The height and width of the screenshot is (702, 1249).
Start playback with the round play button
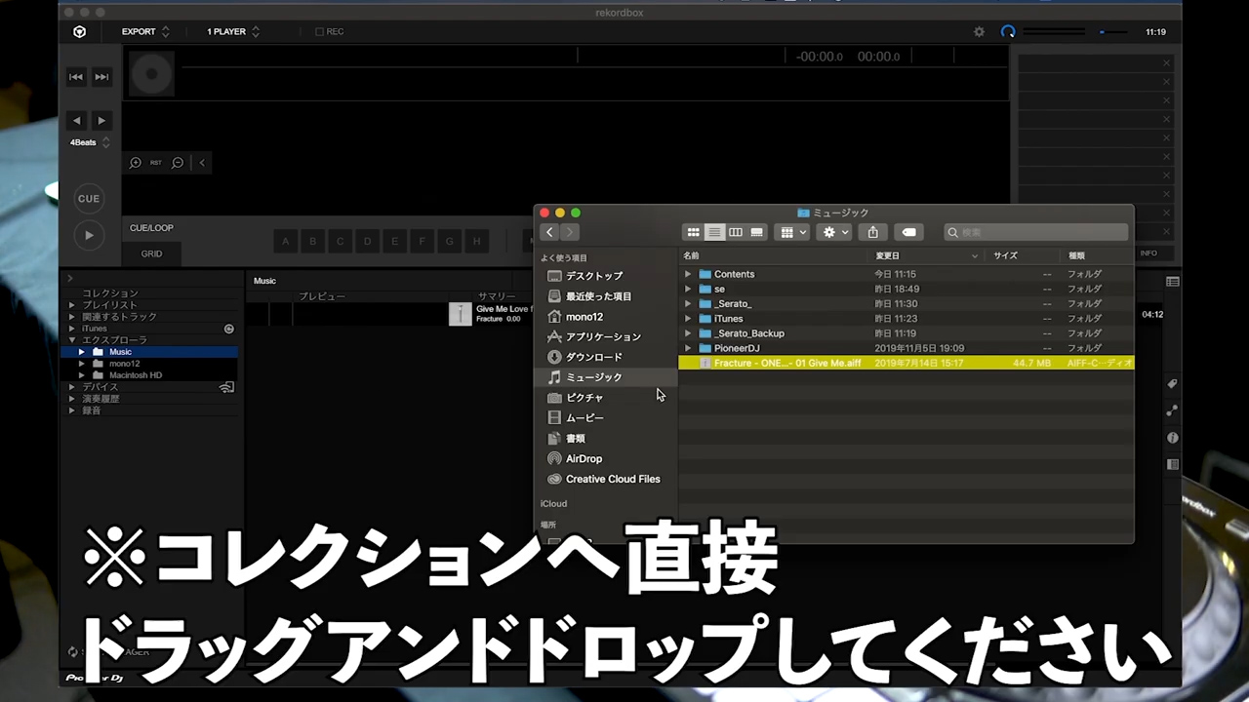[89, 235]
